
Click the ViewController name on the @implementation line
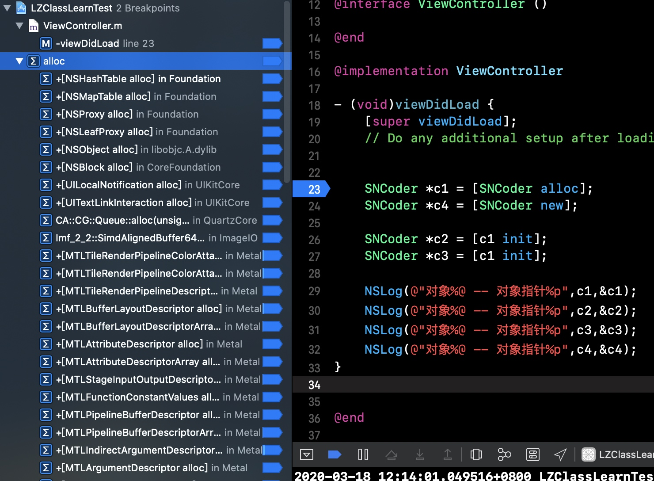tap(510, 71)
